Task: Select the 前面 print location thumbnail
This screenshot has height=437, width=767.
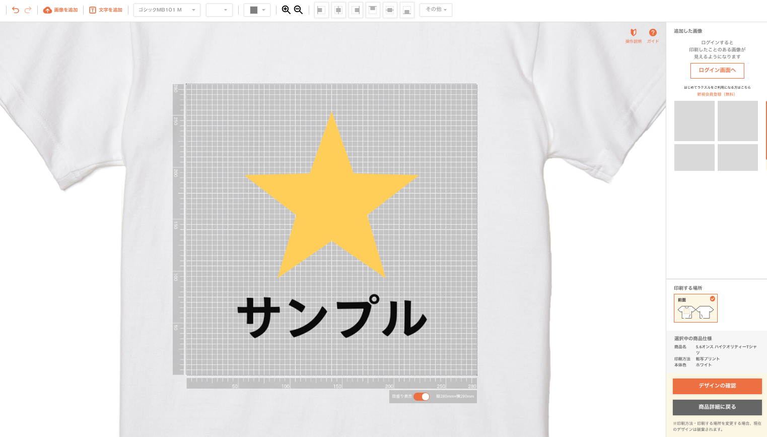Action: coord(695,308)
